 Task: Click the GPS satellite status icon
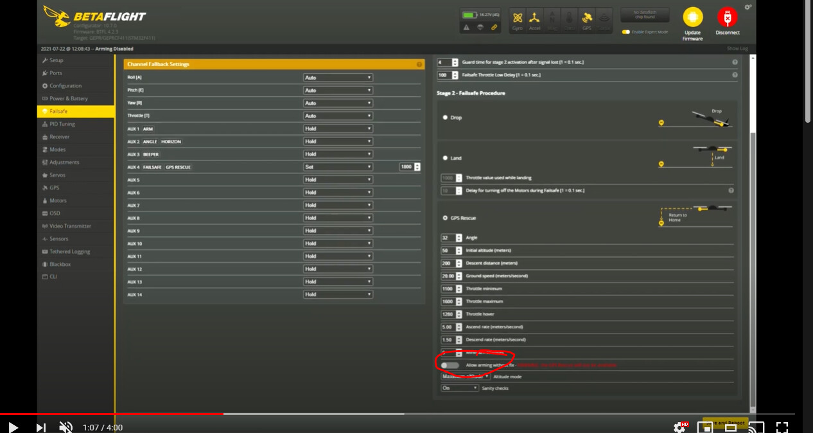(x=586, y=19)
